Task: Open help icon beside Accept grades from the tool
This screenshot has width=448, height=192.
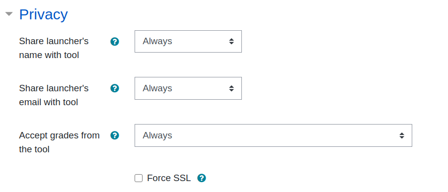Action: (115, 135)
